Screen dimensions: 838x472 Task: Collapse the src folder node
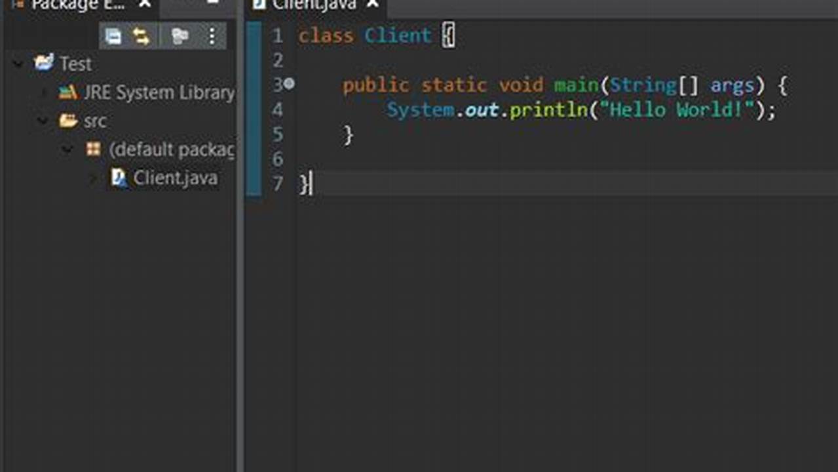tap(42, 121)
